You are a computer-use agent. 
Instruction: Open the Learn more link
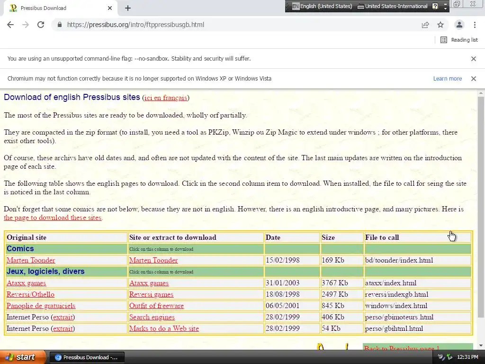coord(447,79)
